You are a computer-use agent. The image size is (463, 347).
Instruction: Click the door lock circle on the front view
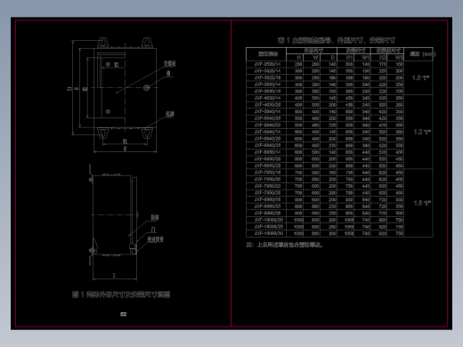(x=146, y=87)
